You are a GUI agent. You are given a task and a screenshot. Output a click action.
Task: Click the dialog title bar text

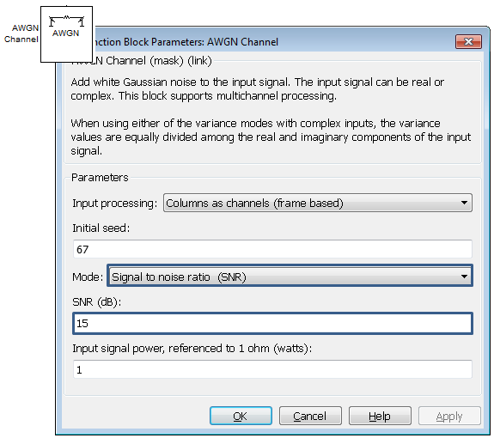pos(186,42)
